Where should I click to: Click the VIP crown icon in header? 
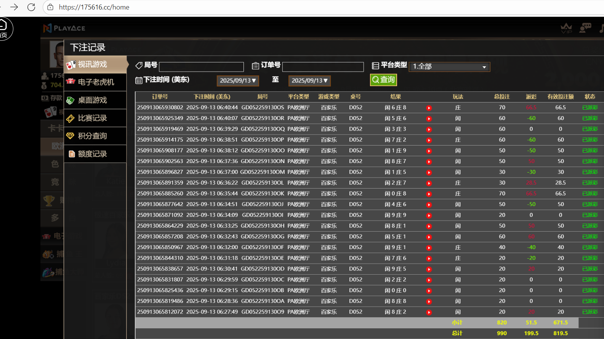566,28
